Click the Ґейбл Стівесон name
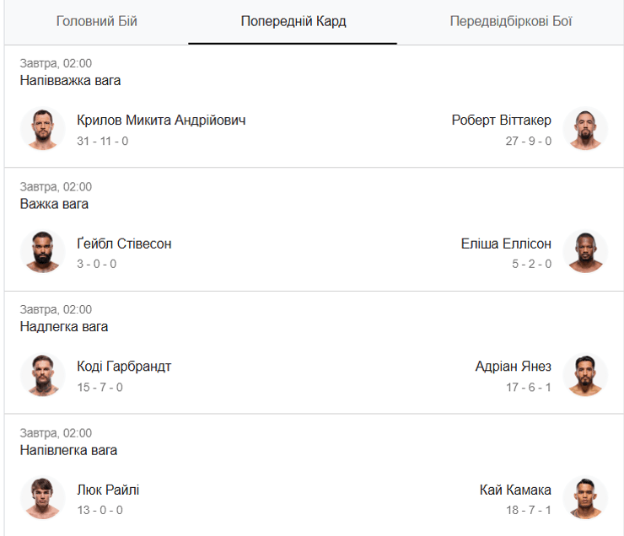Image resolution: width=624 pixels, height=536 pixels. click(124, 244)
